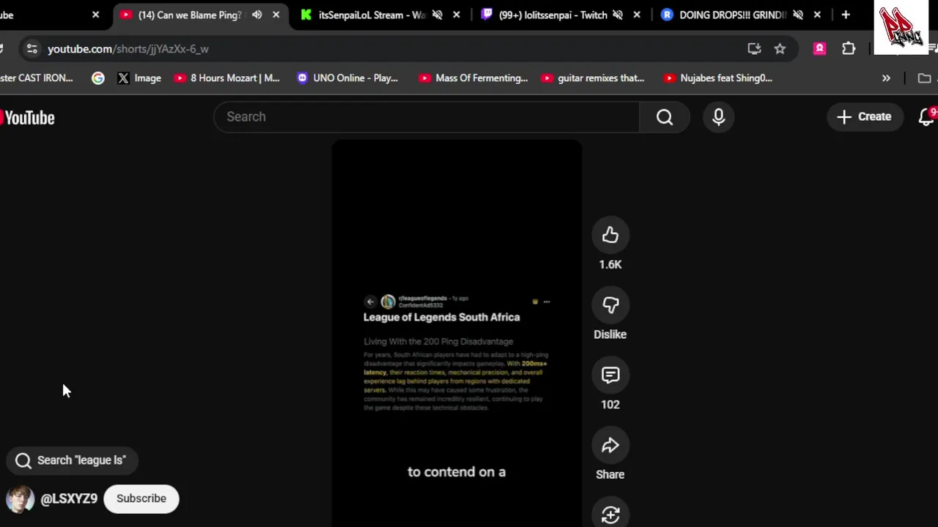
Task: Focus the YouTube Search field
Action: click(x=426, y=117)
